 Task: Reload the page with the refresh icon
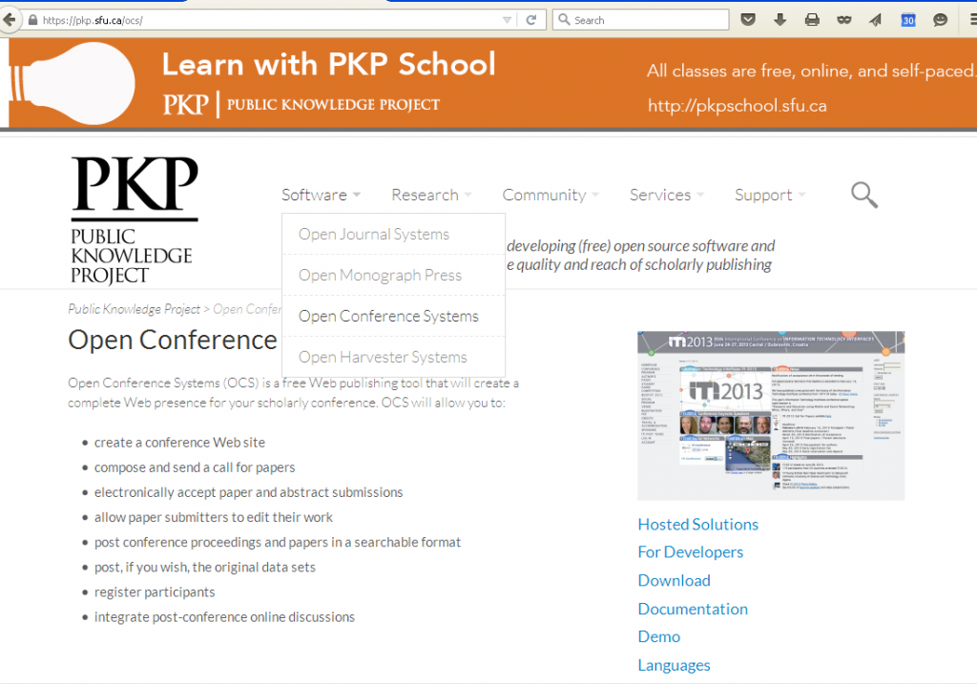tap(530, 19)
